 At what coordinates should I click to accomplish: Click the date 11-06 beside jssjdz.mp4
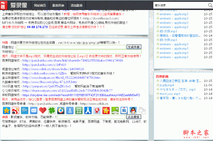[208, 85]
